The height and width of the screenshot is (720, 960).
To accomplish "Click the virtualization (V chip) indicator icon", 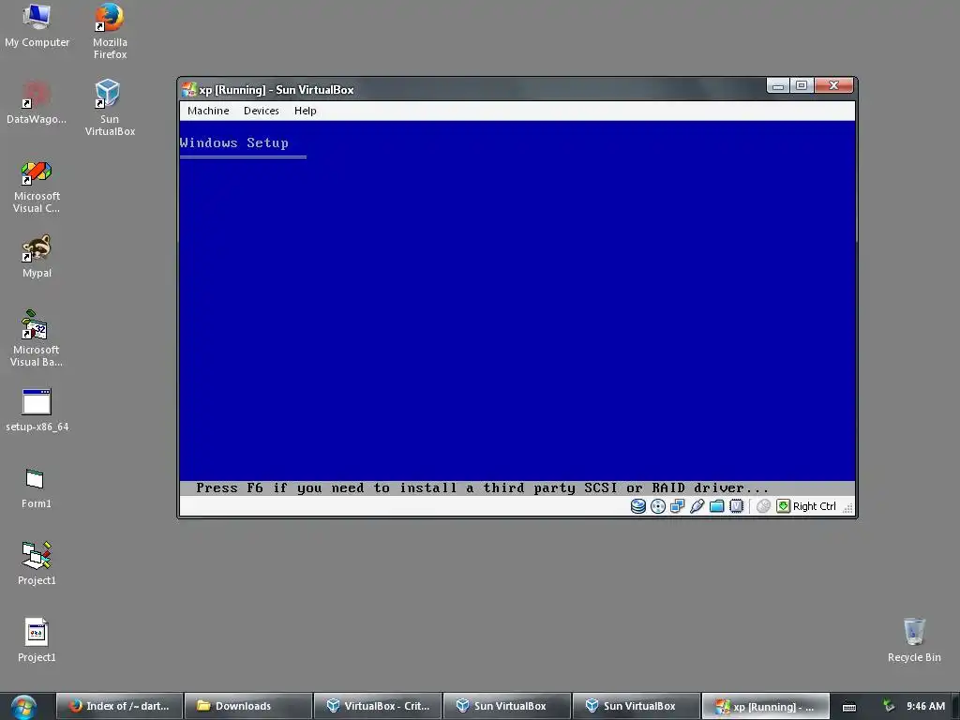I will coord(737,506).
